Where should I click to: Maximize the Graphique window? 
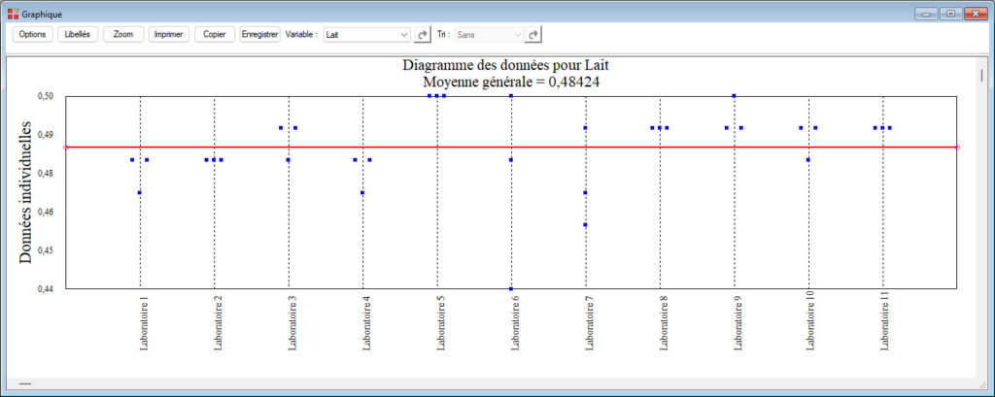pos(950,14)
